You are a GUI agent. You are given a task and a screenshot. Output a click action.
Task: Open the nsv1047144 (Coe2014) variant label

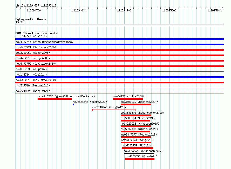(31, 75)
